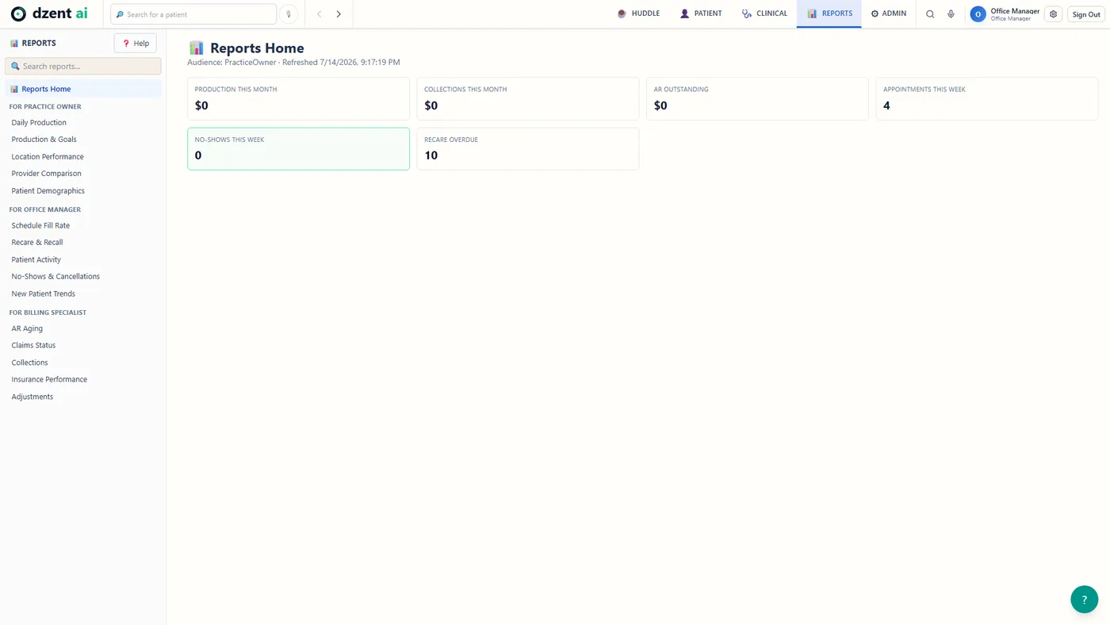Open the HUDDLE tab

coord(639,13)
